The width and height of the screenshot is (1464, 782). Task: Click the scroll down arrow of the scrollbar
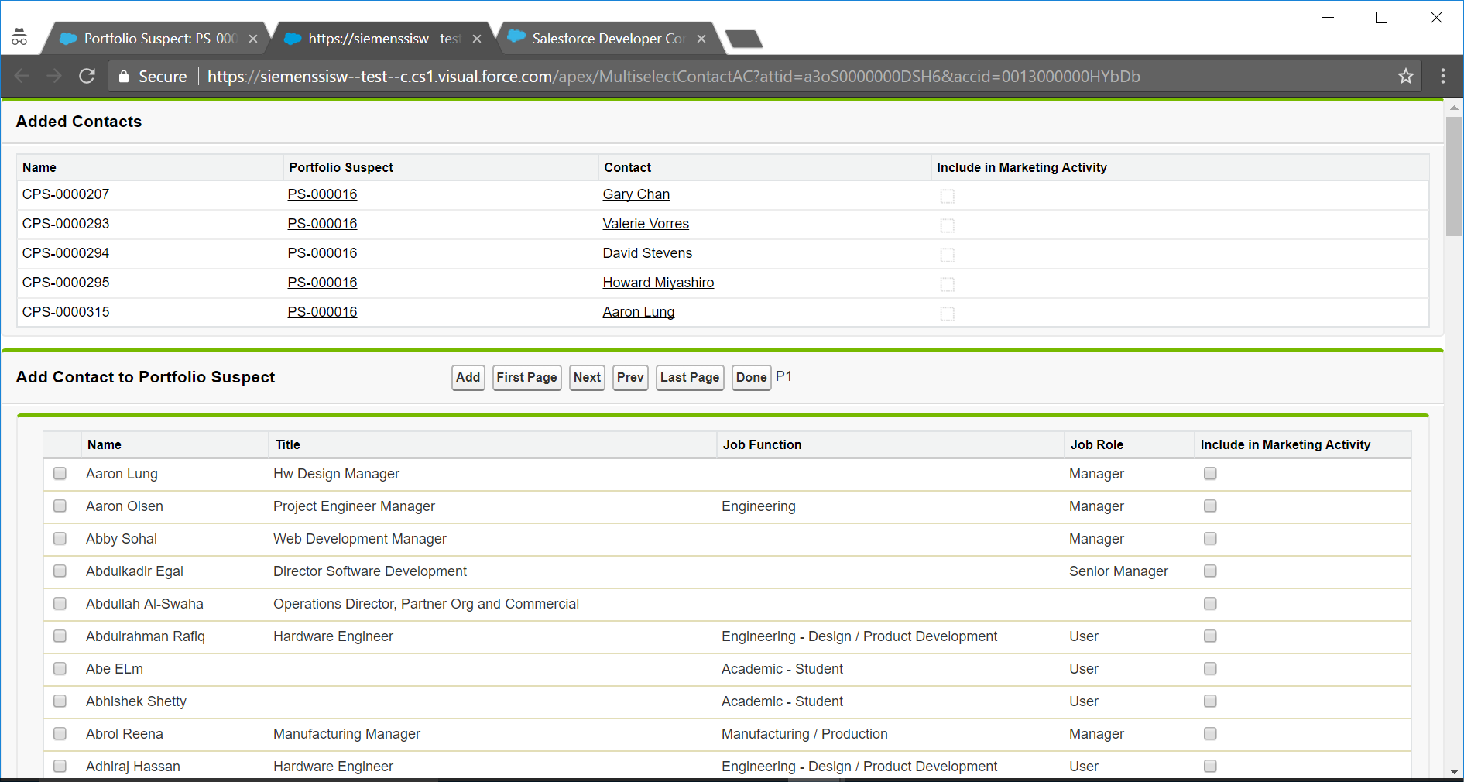coord(1454,772)
